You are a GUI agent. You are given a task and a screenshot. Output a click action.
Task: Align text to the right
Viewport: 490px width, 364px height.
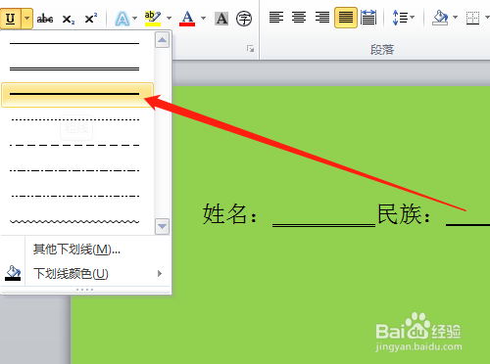pos(322,18)
